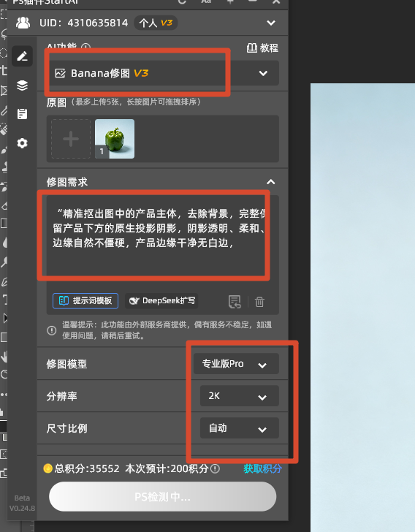Click DeepSeek扩写 expand button
415x532 pixels.
click(161, 301)
